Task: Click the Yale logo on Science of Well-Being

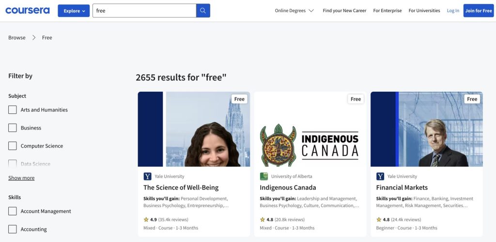Action: click(x=148, y=177)
